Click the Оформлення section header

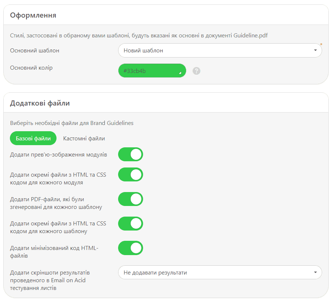(x=33, y=15)
